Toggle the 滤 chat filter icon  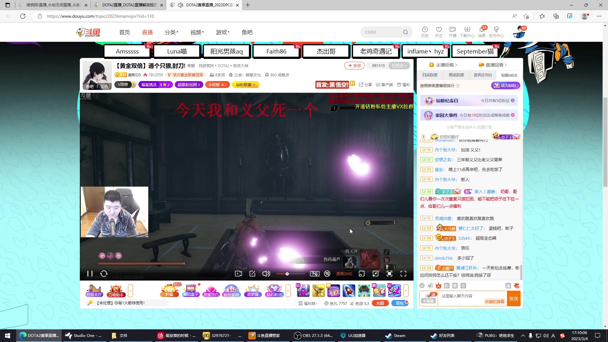coord(508,286)
